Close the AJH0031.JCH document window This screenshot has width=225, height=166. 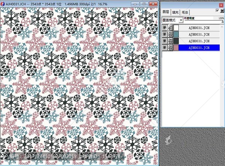(x=153, y=4)
